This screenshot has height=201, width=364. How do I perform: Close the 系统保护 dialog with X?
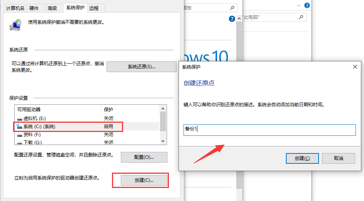tap(355, 67)
